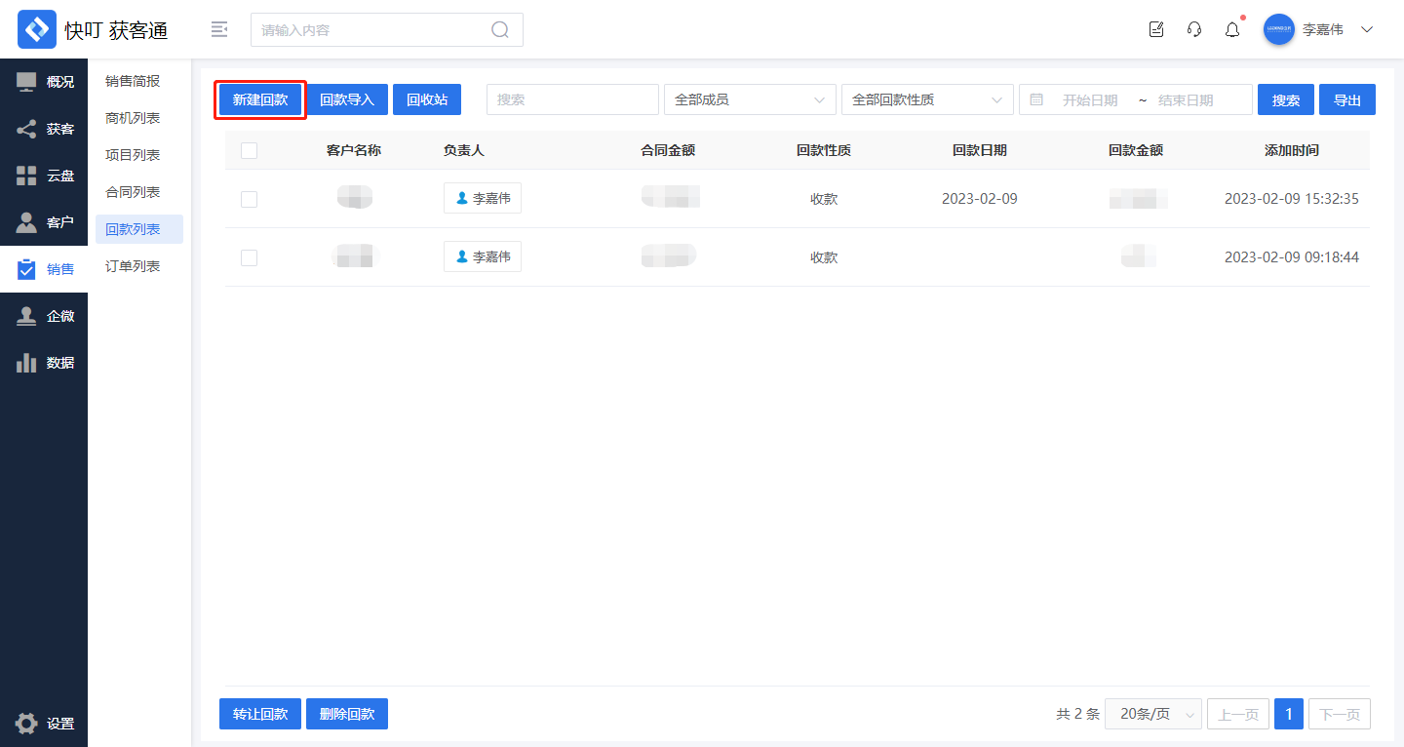This screenshot has width=1404, height=747.
Task: Open 概况 overview in the sidebar
Action: [44, 82]
